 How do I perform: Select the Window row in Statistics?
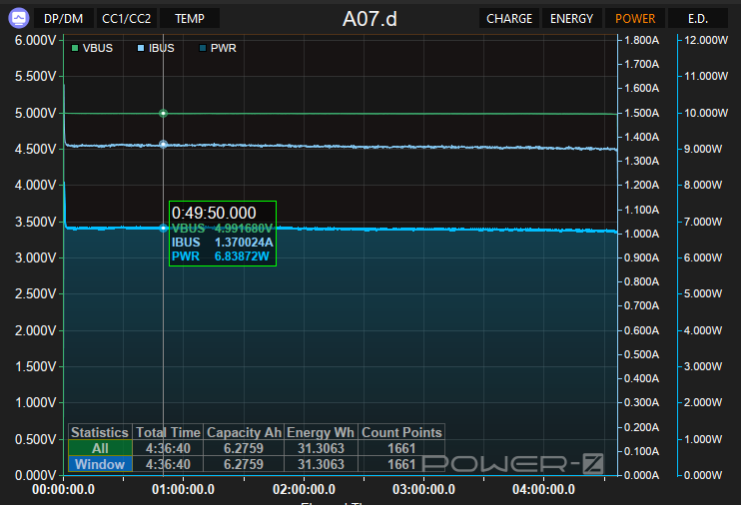click(x=100, y=464)
